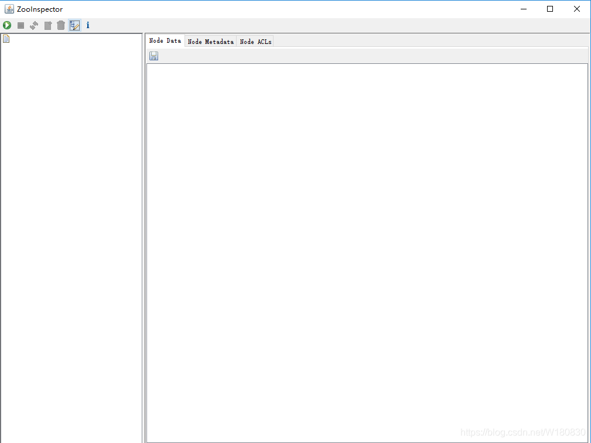
Task: Click inside the node data text area
Action: click(x=367, y=253)
